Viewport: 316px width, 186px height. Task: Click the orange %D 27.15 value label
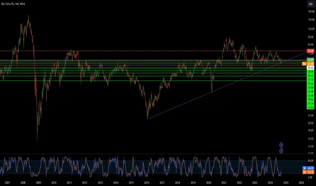click(308, 172)
